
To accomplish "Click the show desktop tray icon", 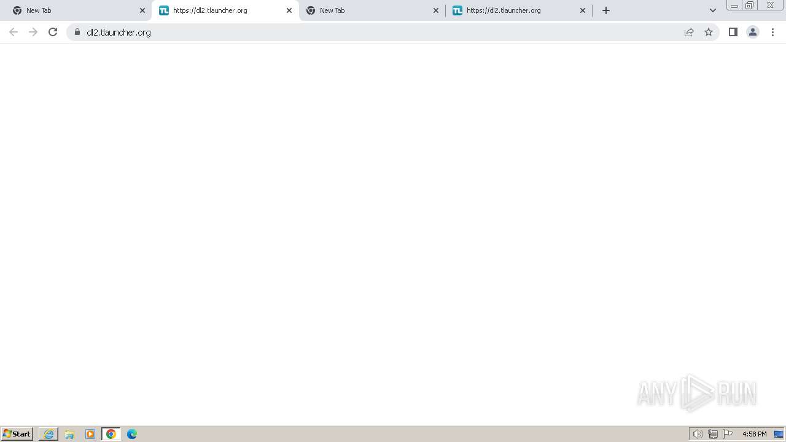I will [x=779, y=434].
